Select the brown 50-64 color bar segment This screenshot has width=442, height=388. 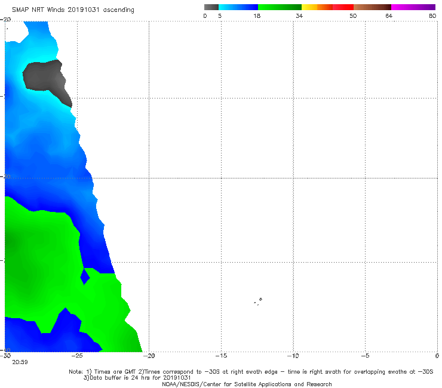[x=372, y=7]
